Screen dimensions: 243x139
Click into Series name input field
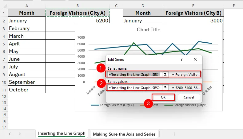[x=135, y=74]
